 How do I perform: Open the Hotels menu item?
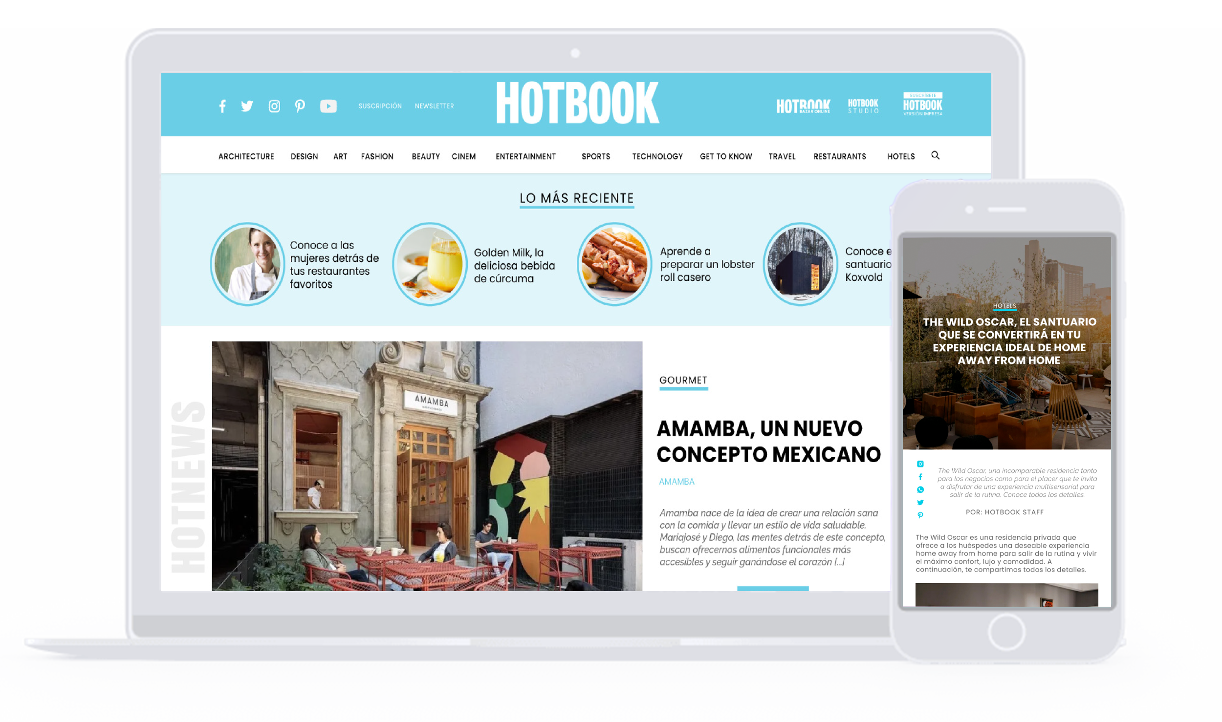[x=901, y=156]
